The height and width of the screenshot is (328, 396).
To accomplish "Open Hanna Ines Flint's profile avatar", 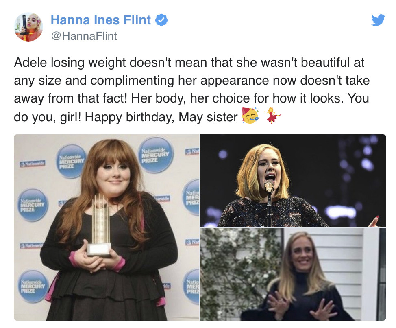I will click(x=28, y=27).
